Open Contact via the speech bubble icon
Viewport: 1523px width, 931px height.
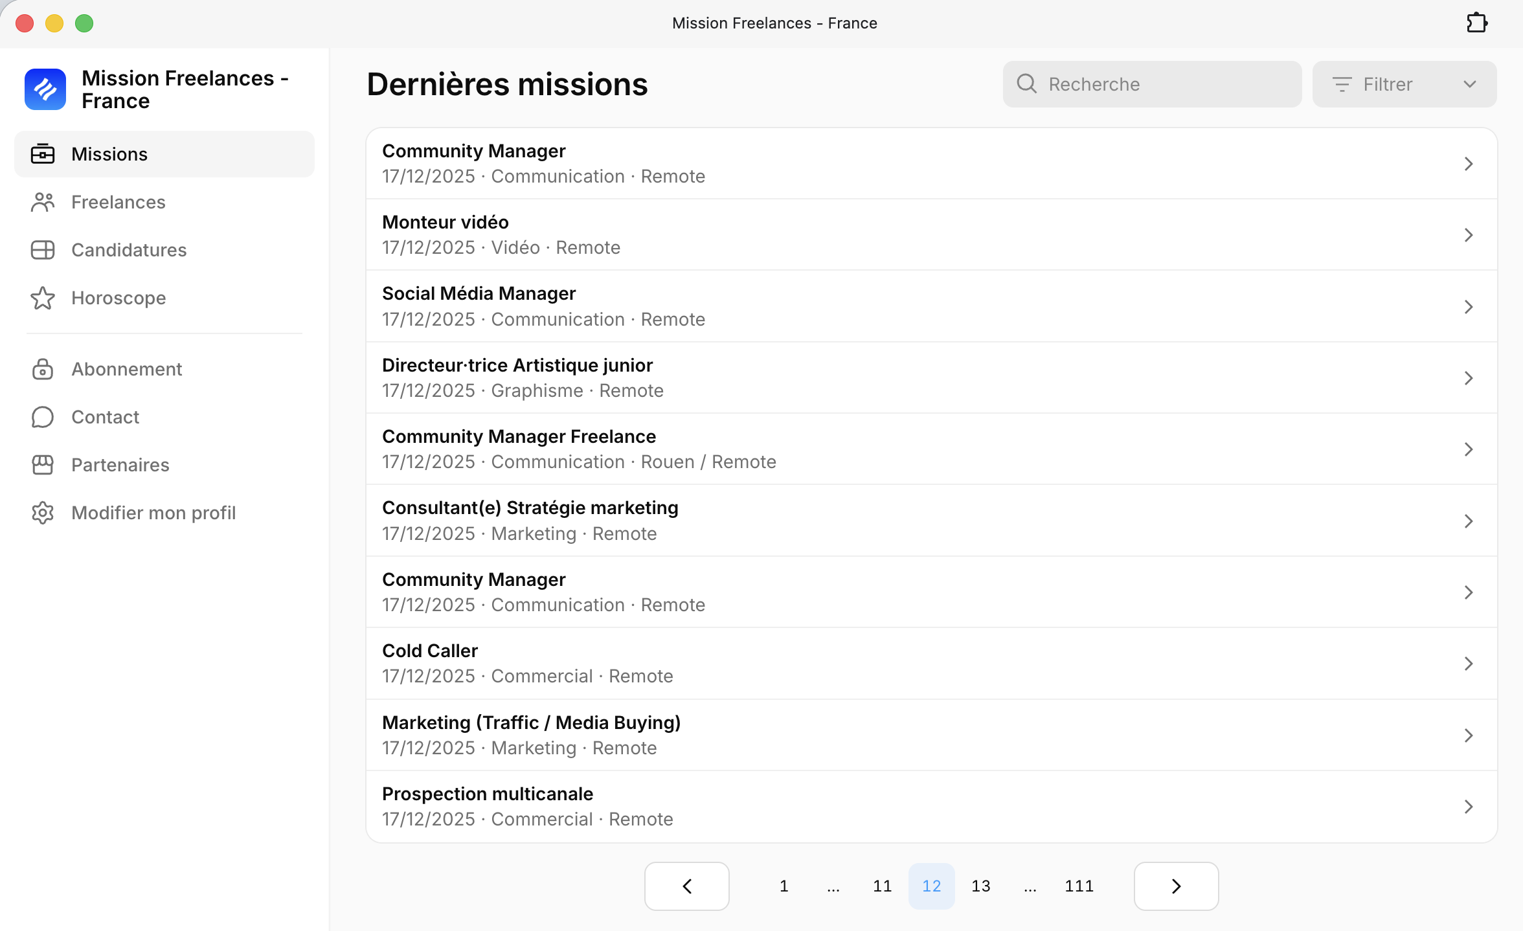tap(42, 417)
